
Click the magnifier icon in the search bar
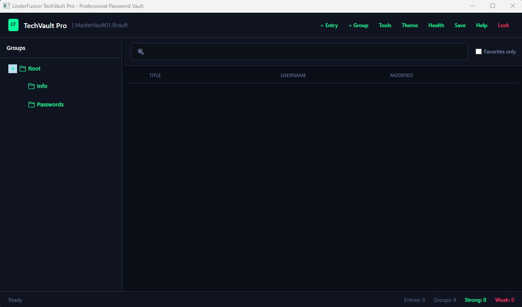click(141, 52)
